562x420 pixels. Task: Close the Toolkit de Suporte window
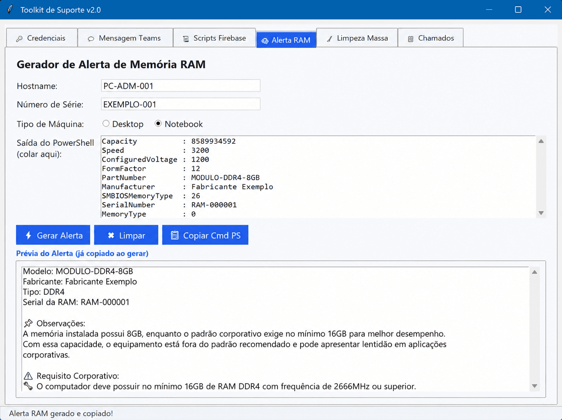(x=548, y=10)
